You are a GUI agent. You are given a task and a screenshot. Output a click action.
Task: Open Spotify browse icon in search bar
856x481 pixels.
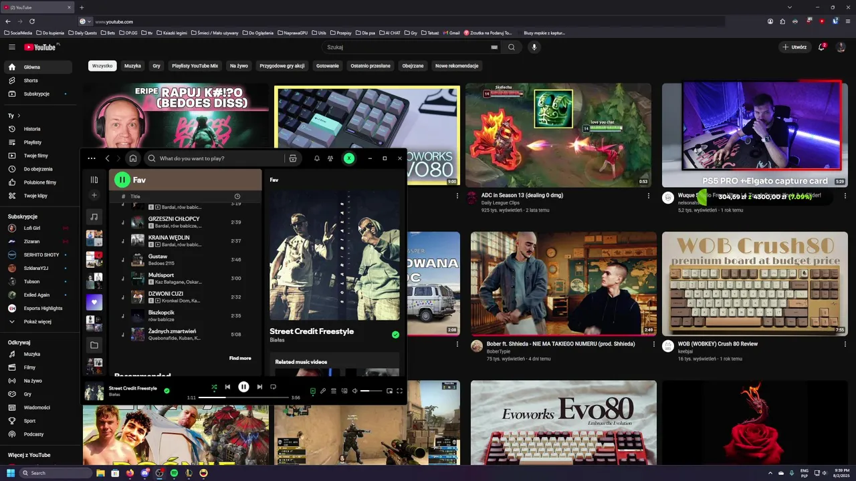[x=292, y=158]
